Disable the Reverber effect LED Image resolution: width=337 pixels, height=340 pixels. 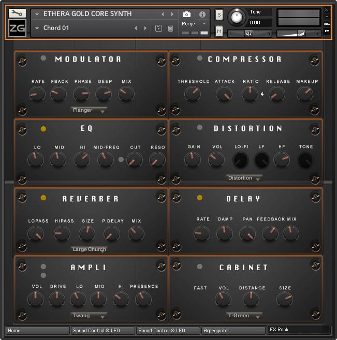pos(43,198)
